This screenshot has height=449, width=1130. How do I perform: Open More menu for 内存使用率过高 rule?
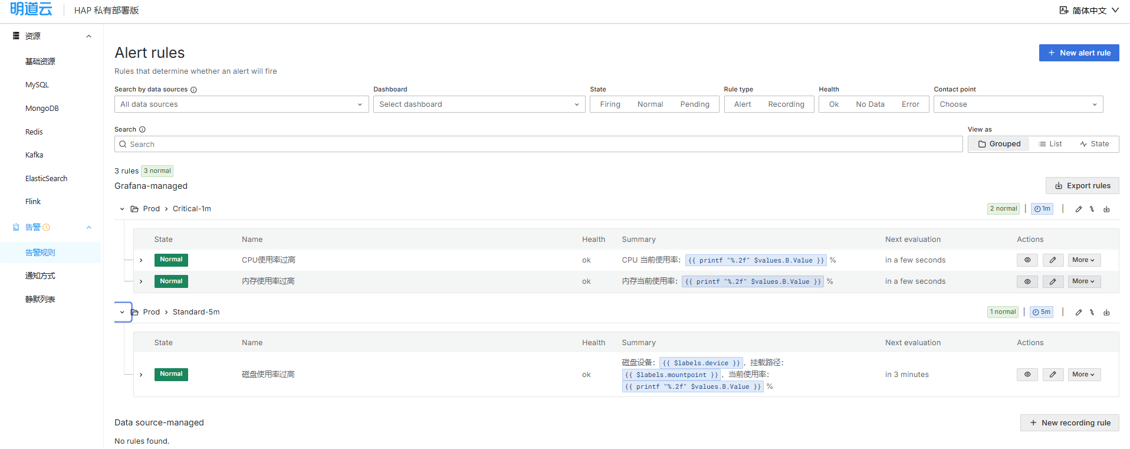[1083, 281]
